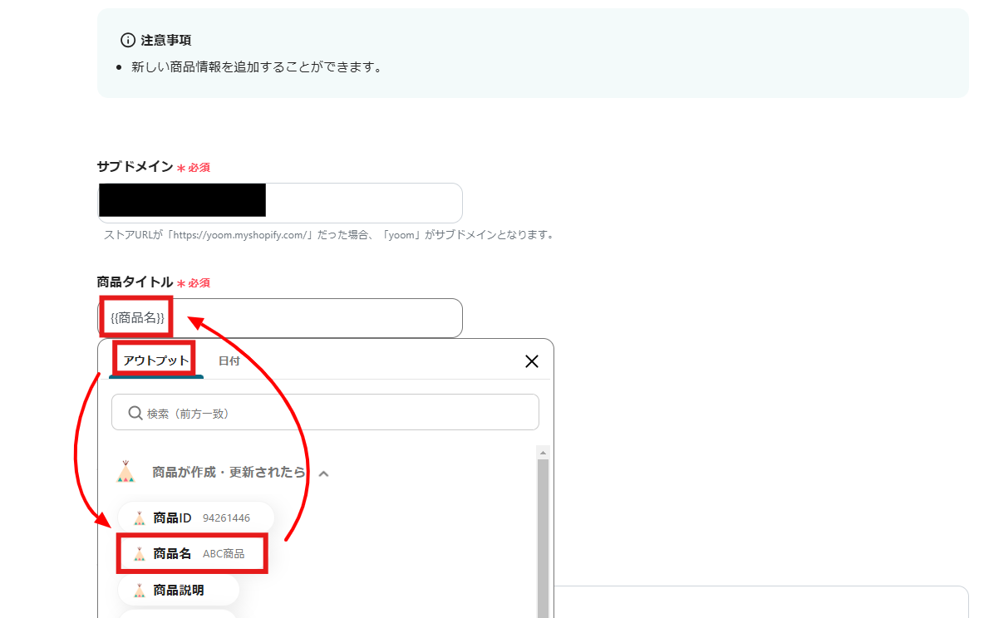
Task: Switch to the アウトプット tab
Action: pyautogui.click(x=155, y=360)
